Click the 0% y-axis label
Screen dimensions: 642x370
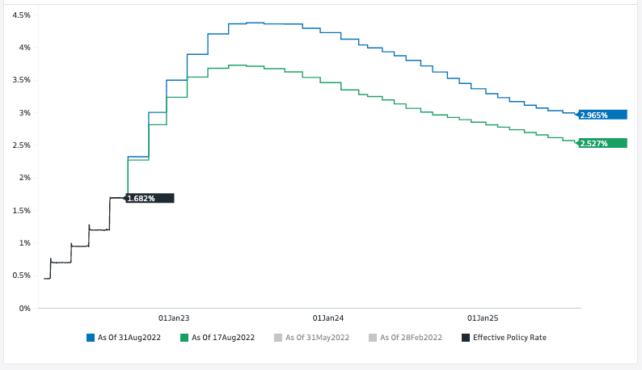click(x=25, y=308)
